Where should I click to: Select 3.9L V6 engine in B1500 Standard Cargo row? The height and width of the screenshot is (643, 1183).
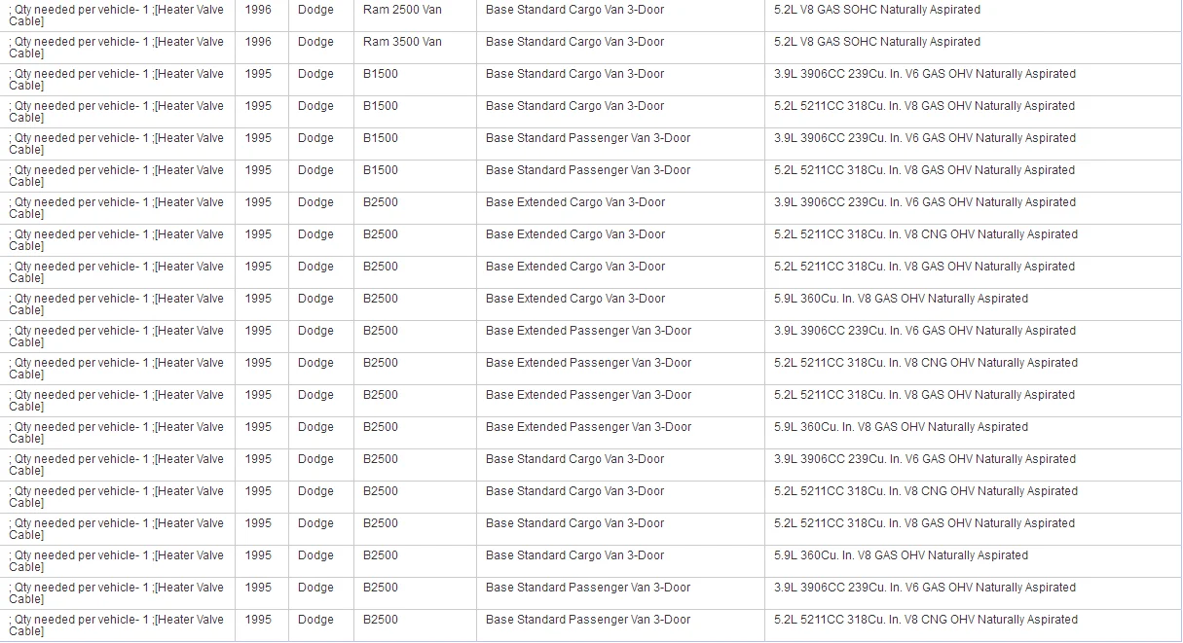click(x=925, y=74)
